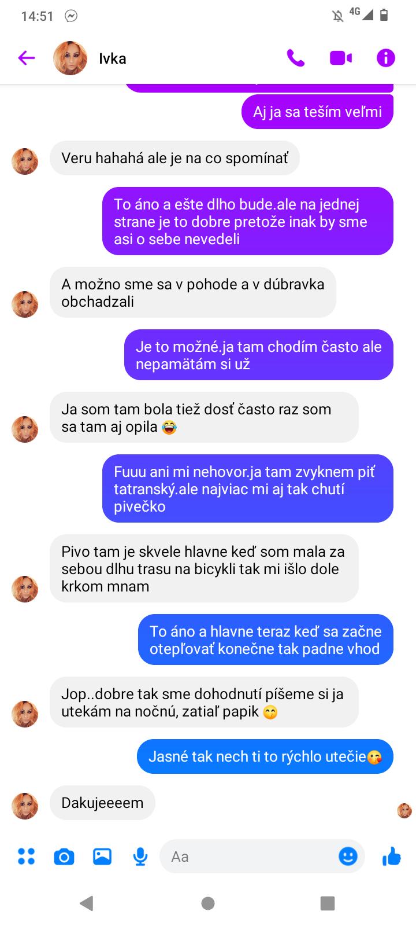Tap the Android recent apps square button
The height and width of the screenshot is (926, 416).
[x=328, y=903]
